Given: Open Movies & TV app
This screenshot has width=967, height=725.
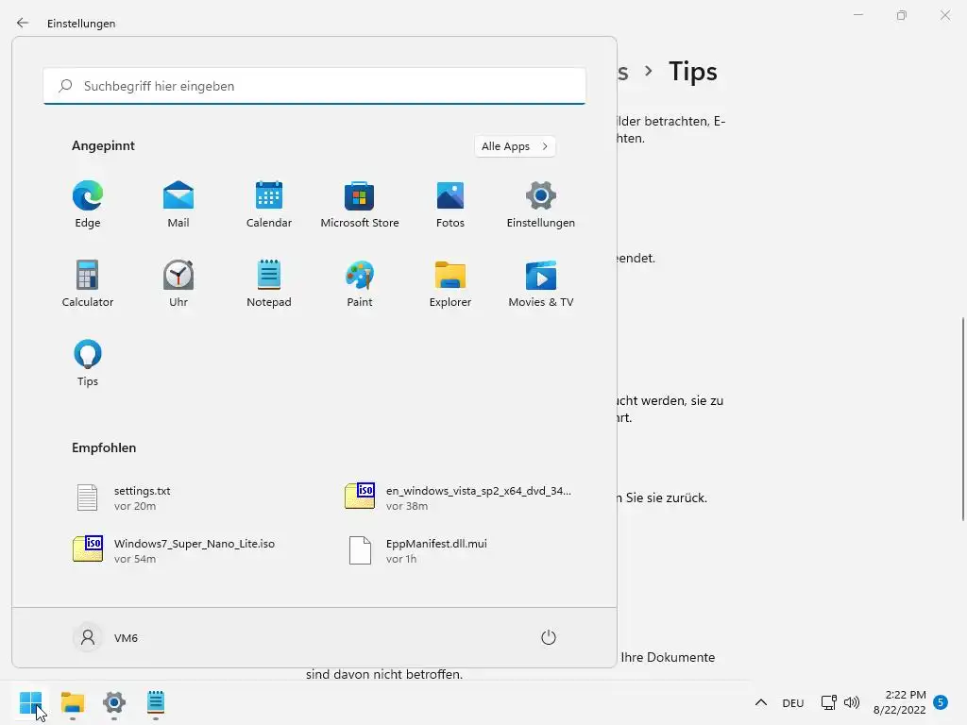Looking at the screenshot, I should 541,283.
